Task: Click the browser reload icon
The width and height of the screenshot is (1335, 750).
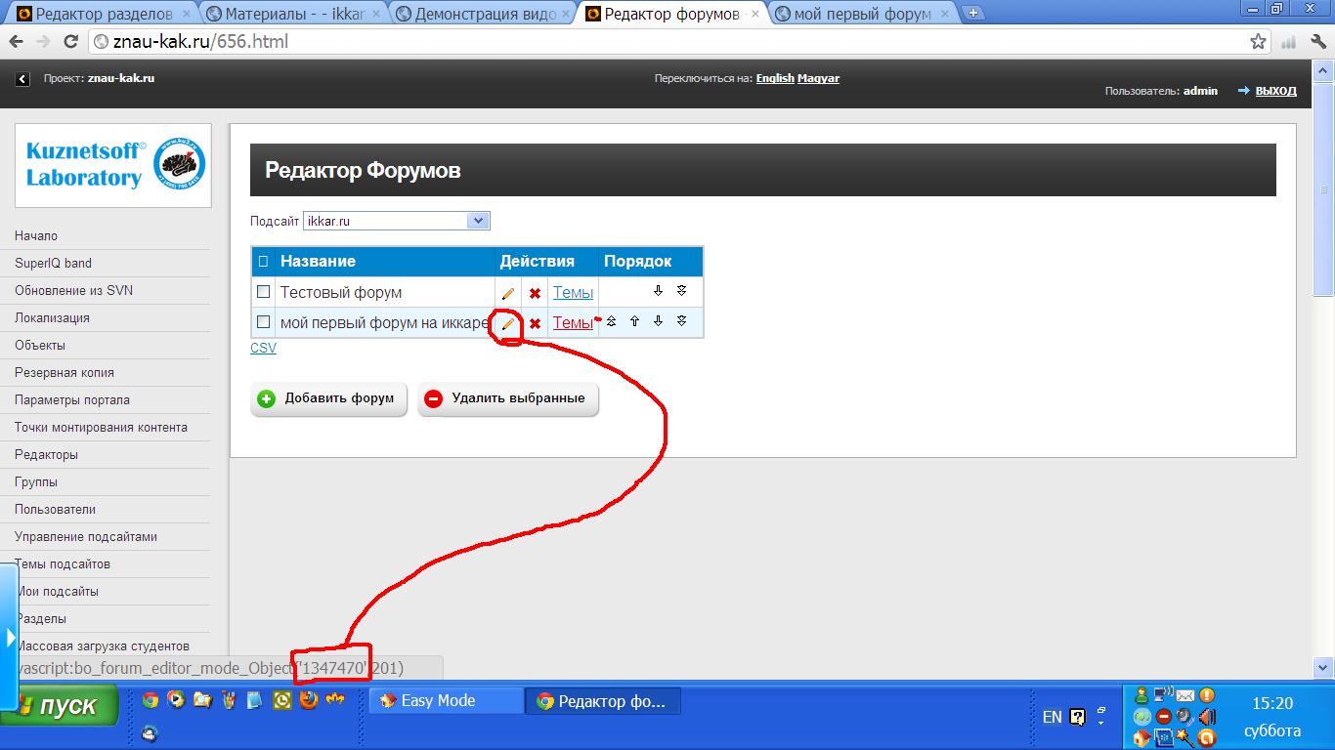Action: tap(70, 42)
